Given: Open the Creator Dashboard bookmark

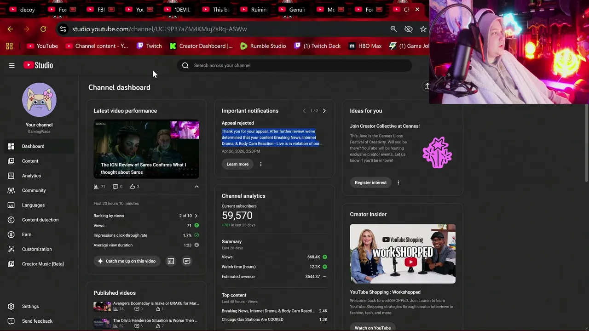Looking at the screenshot, I should click(201, 46).
